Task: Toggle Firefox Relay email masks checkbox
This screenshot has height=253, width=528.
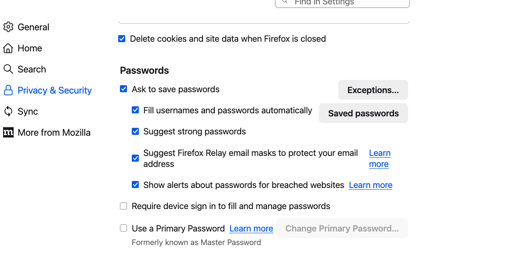Action: click(135, 158)
